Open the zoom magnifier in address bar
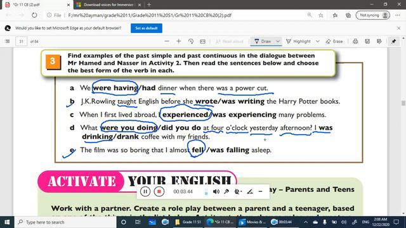Screen dimensions: 406x228 (310, 15)
